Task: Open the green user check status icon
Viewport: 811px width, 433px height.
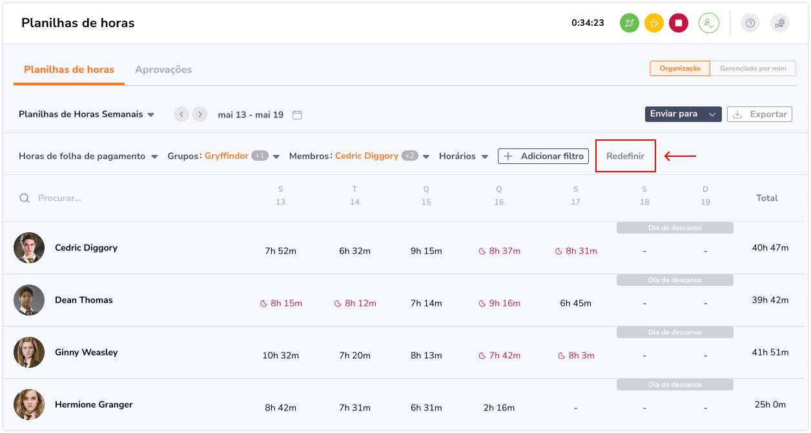Action: (708, 23)
